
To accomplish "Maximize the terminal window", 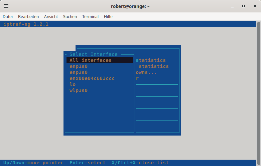I will pyautogui.click(x=244, y=6).
